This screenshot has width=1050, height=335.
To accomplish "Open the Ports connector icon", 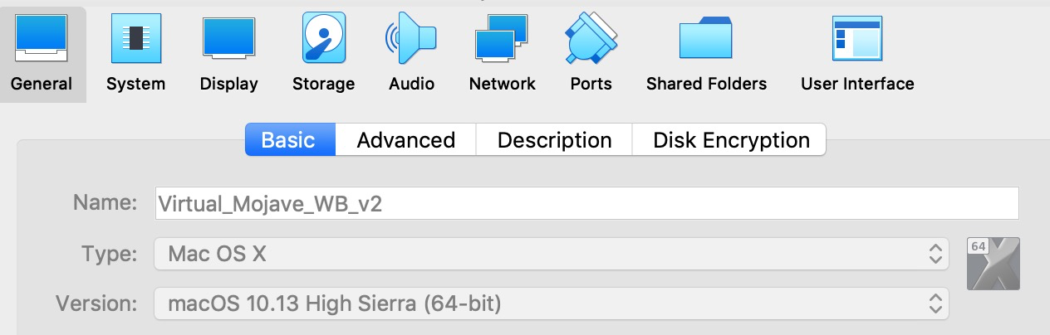I will (591, 38).
